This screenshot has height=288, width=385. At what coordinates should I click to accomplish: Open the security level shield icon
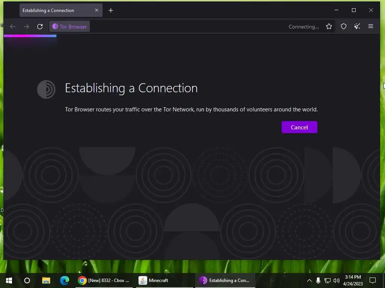pos(344,27)
